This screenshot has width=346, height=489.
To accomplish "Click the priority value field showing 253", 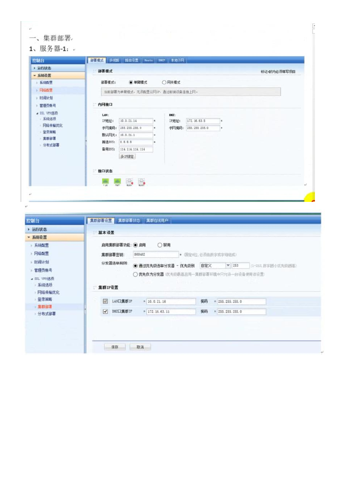I will (x=241, y=265).
